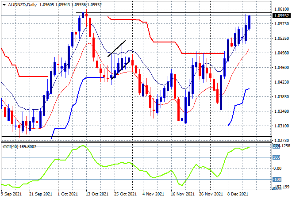Click the CCI 100 level label
Image resolution: width=292 pixels, height=199 pixels.
click(x=276, y=157)
